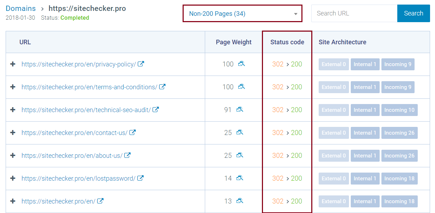The height and width of the screenshot is (213, 435).
Task: Click the Search URL input field
Action: point(354,13)
